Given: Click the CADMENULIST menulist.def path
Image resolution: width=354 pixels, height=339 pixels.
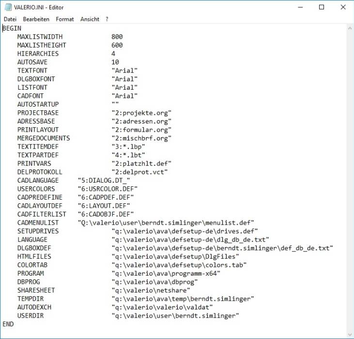Looking at the screenshot, I should pyautogui.click(x=166, y=223).
